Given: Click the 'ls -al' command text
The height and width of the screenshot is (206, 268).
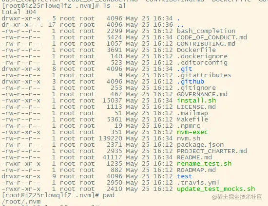Looking at the screenshot, I should tap(115, 6).
